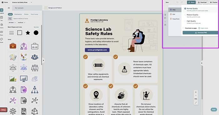
Task: Open the Learn more link
Action: tap(204, 28)
